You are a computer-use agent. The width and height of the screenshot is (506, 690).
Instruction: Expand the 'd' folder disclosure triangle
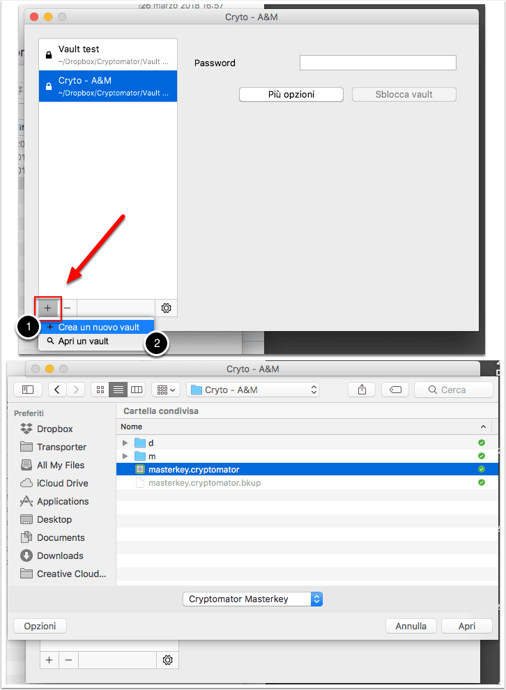(125, 443)
